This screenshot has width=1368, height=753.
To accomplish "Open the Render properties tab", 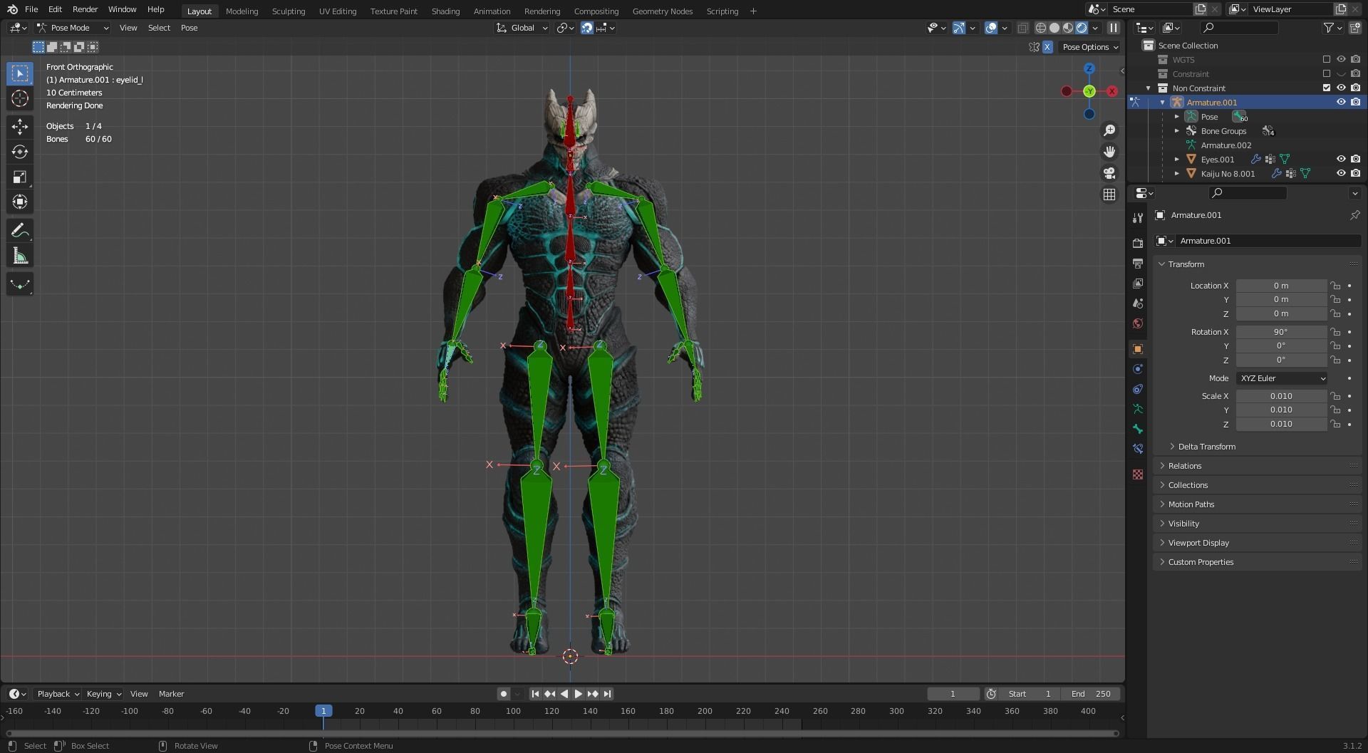I will point(1138,244).
